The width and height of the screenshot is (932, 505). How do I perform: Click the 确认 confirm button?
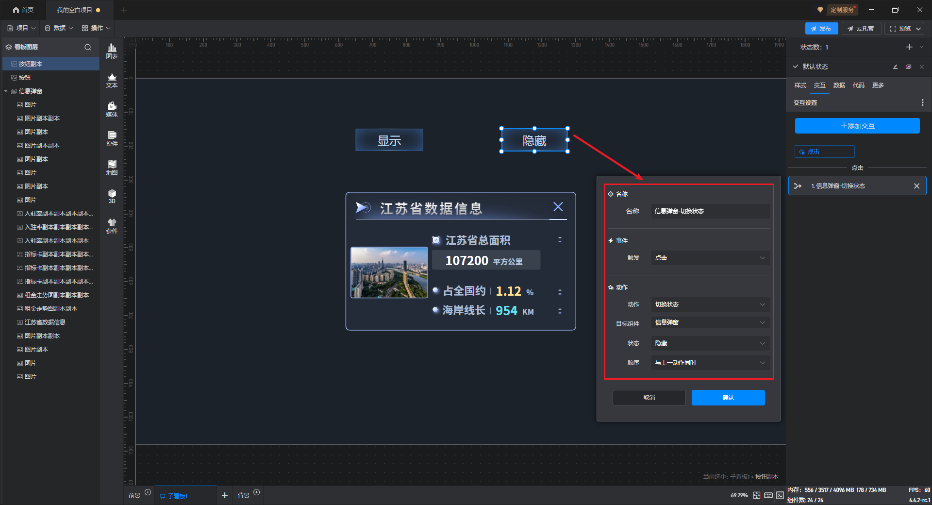click(x=728, y=398)
